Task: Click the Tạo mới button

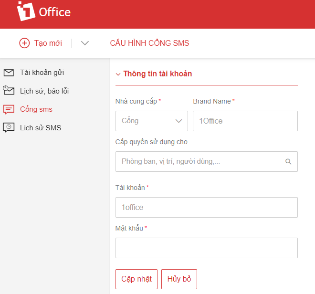Action: click(41, 43)
